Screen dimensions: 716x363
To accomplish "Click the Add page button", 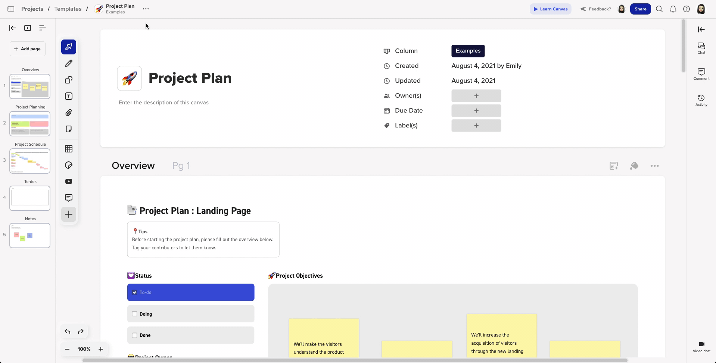I will (x=27, y=49).
